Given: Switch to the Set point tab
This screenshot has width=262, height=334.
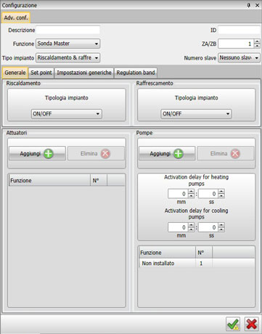Looking at the screenshot, I should click(x=41, y=73).
